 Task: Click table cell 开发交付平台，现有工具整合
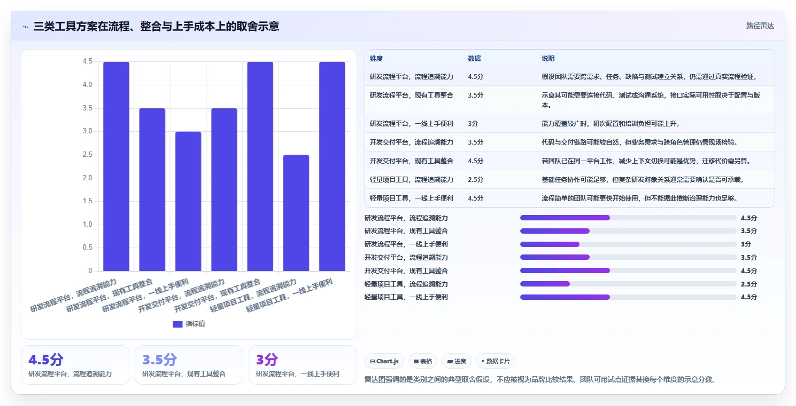click(412, 161)
